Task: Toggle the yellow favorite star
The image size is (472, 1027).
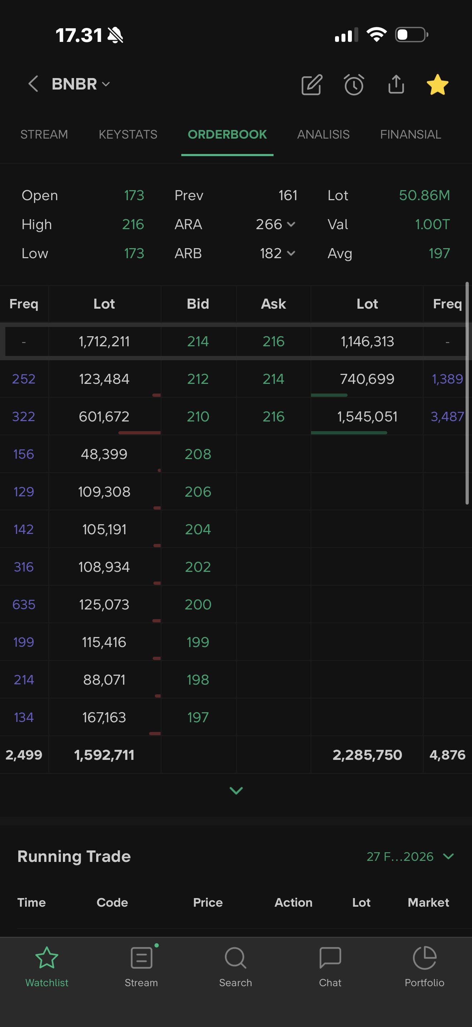Action: coord(437,85)
